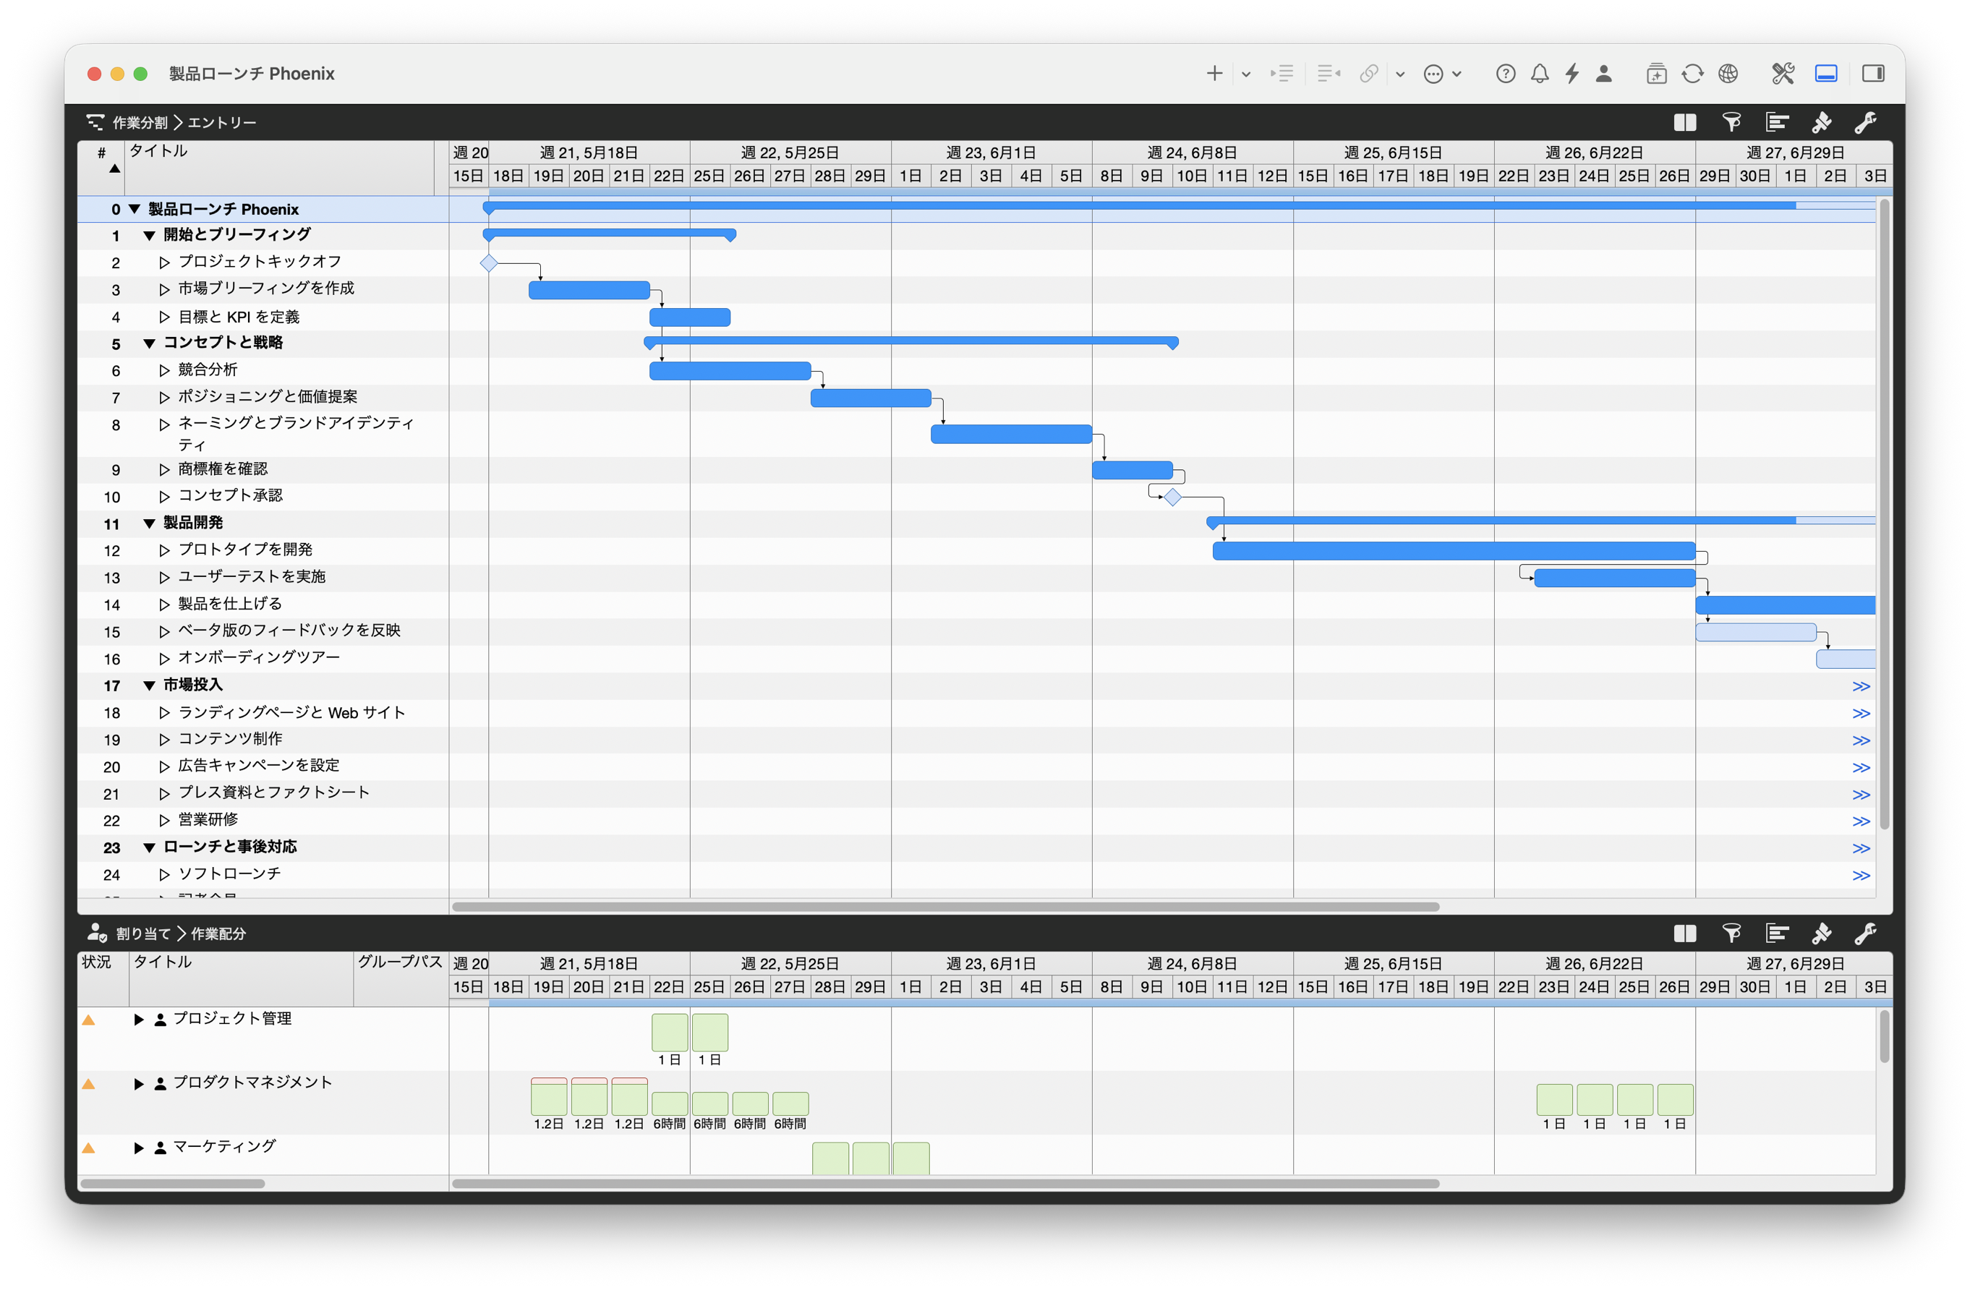Image resolution: width=1970 pixels, height=1290 pixels.
Task: Click the lightning bolt icon
Action: coord(1572,74)
